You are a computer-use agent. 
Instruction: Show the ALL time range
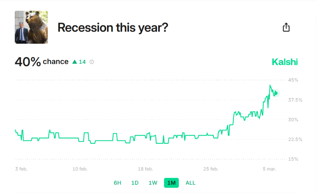(x=190, y=183)
